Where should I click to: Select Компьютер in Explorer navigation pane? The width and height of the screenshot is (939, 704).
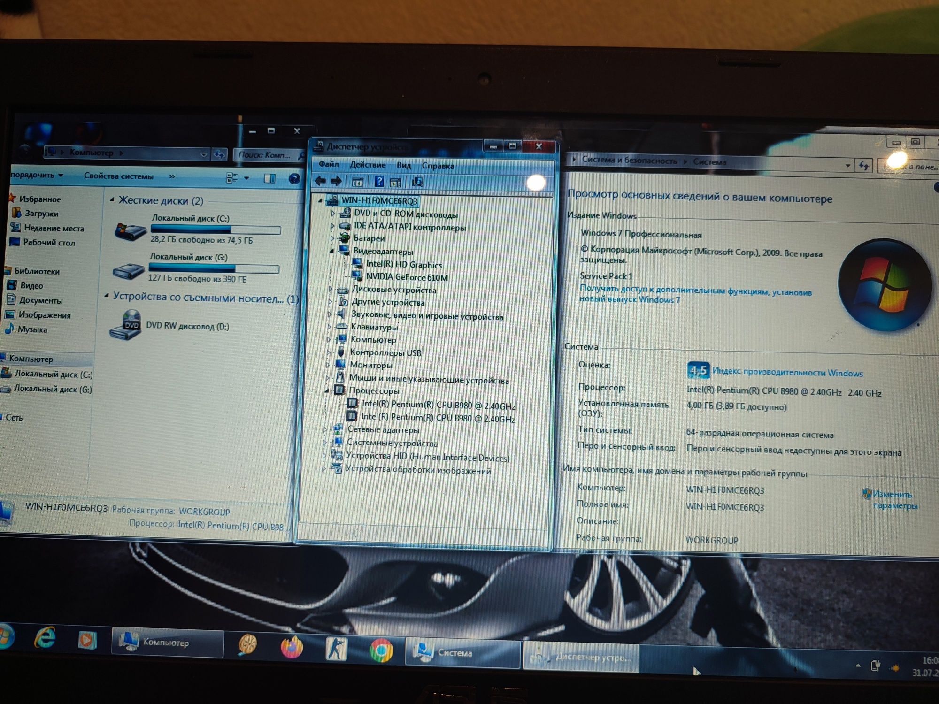[31, 359]
